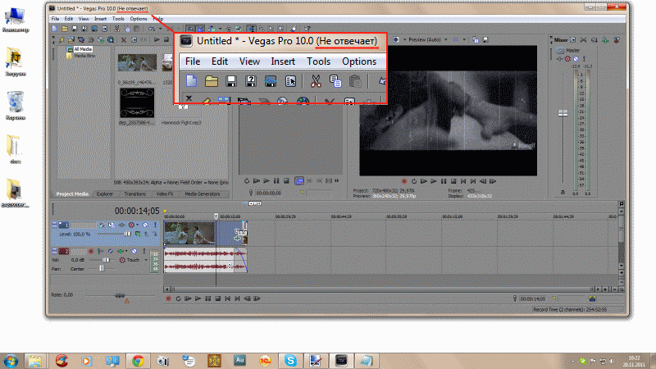Minimize video track 1 height
Image resolution: width=656 pixels, height=369 pixels.
tap(54, 223)
